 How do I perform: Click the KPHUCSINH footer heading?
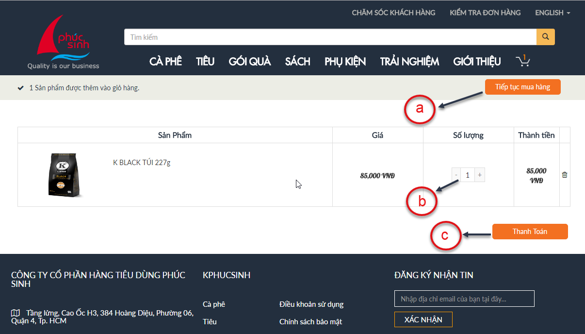[227, 275]
